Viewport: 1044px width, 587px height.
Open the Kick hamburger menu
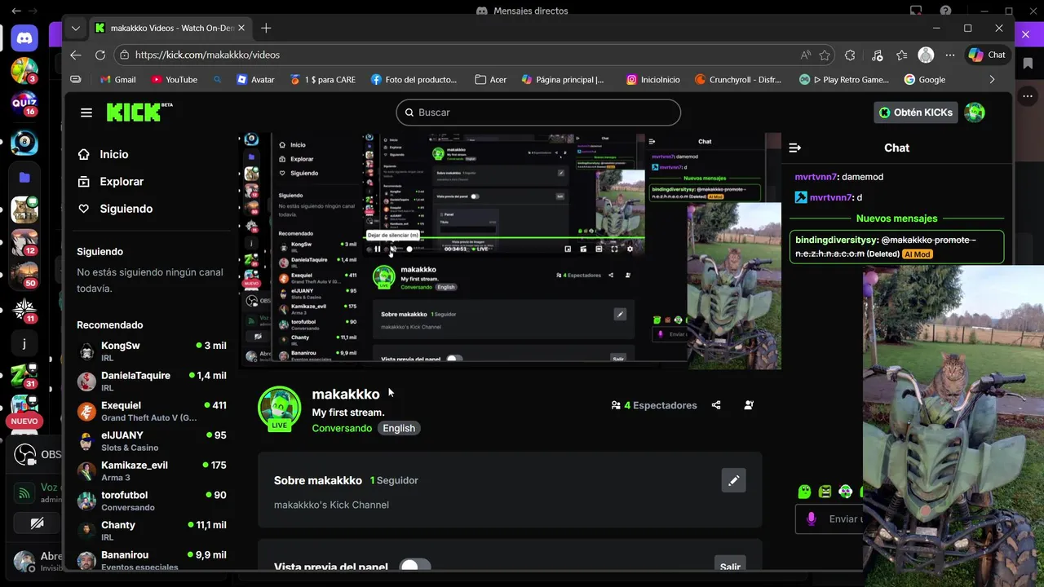(86, 113)
